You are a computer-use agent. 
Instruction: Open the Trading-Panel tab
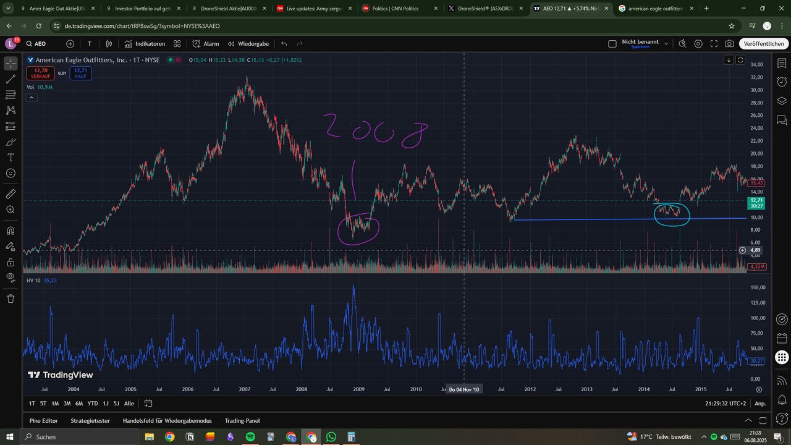(242, 421)
